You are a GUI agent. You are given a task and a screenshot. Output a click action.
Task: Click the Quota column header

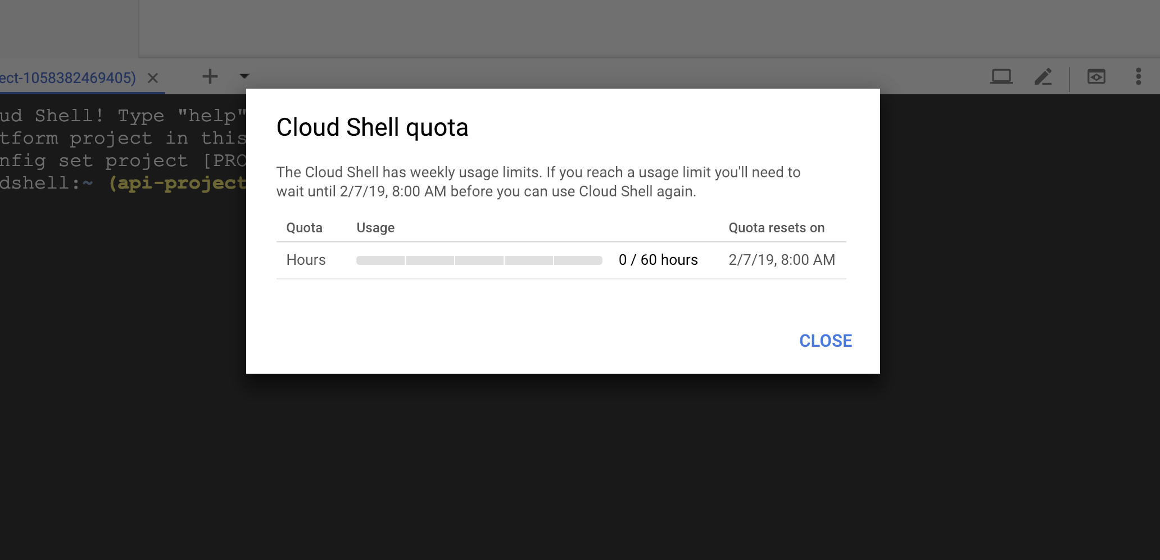[304, 228]
